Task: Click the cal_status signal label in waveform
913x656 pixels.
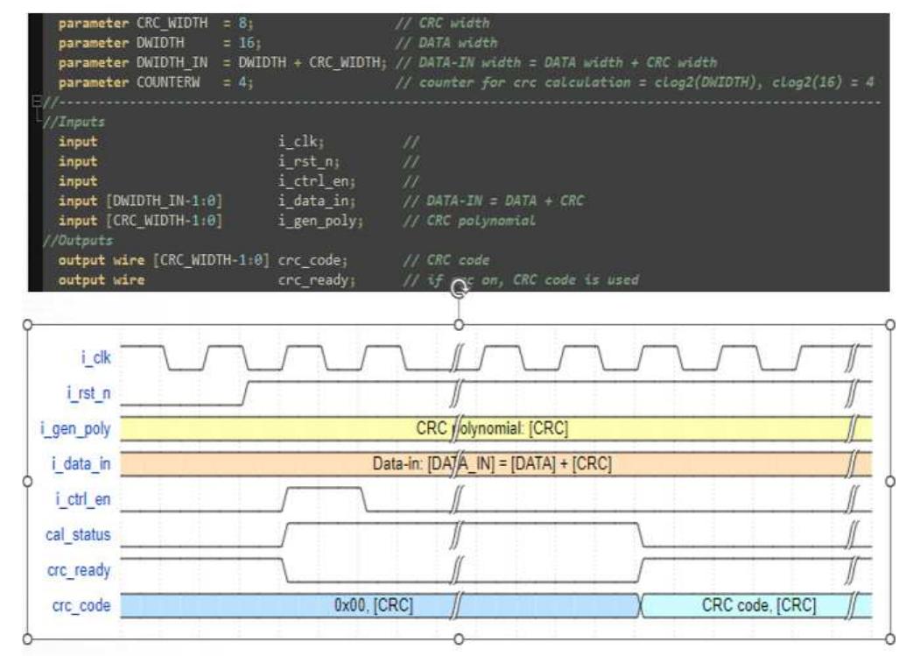Action: coord(78,535)
